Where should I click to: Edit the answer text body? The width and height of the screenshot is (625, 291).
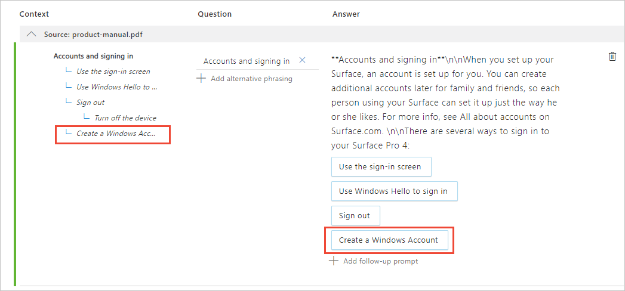[445, 103]
